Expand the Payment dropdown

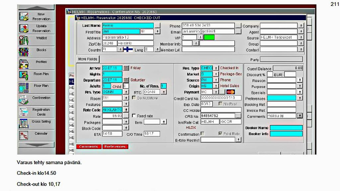(x=216, y=92)
